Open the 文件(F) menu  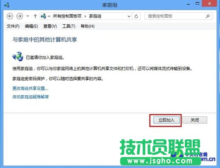(x=13, y=26)
